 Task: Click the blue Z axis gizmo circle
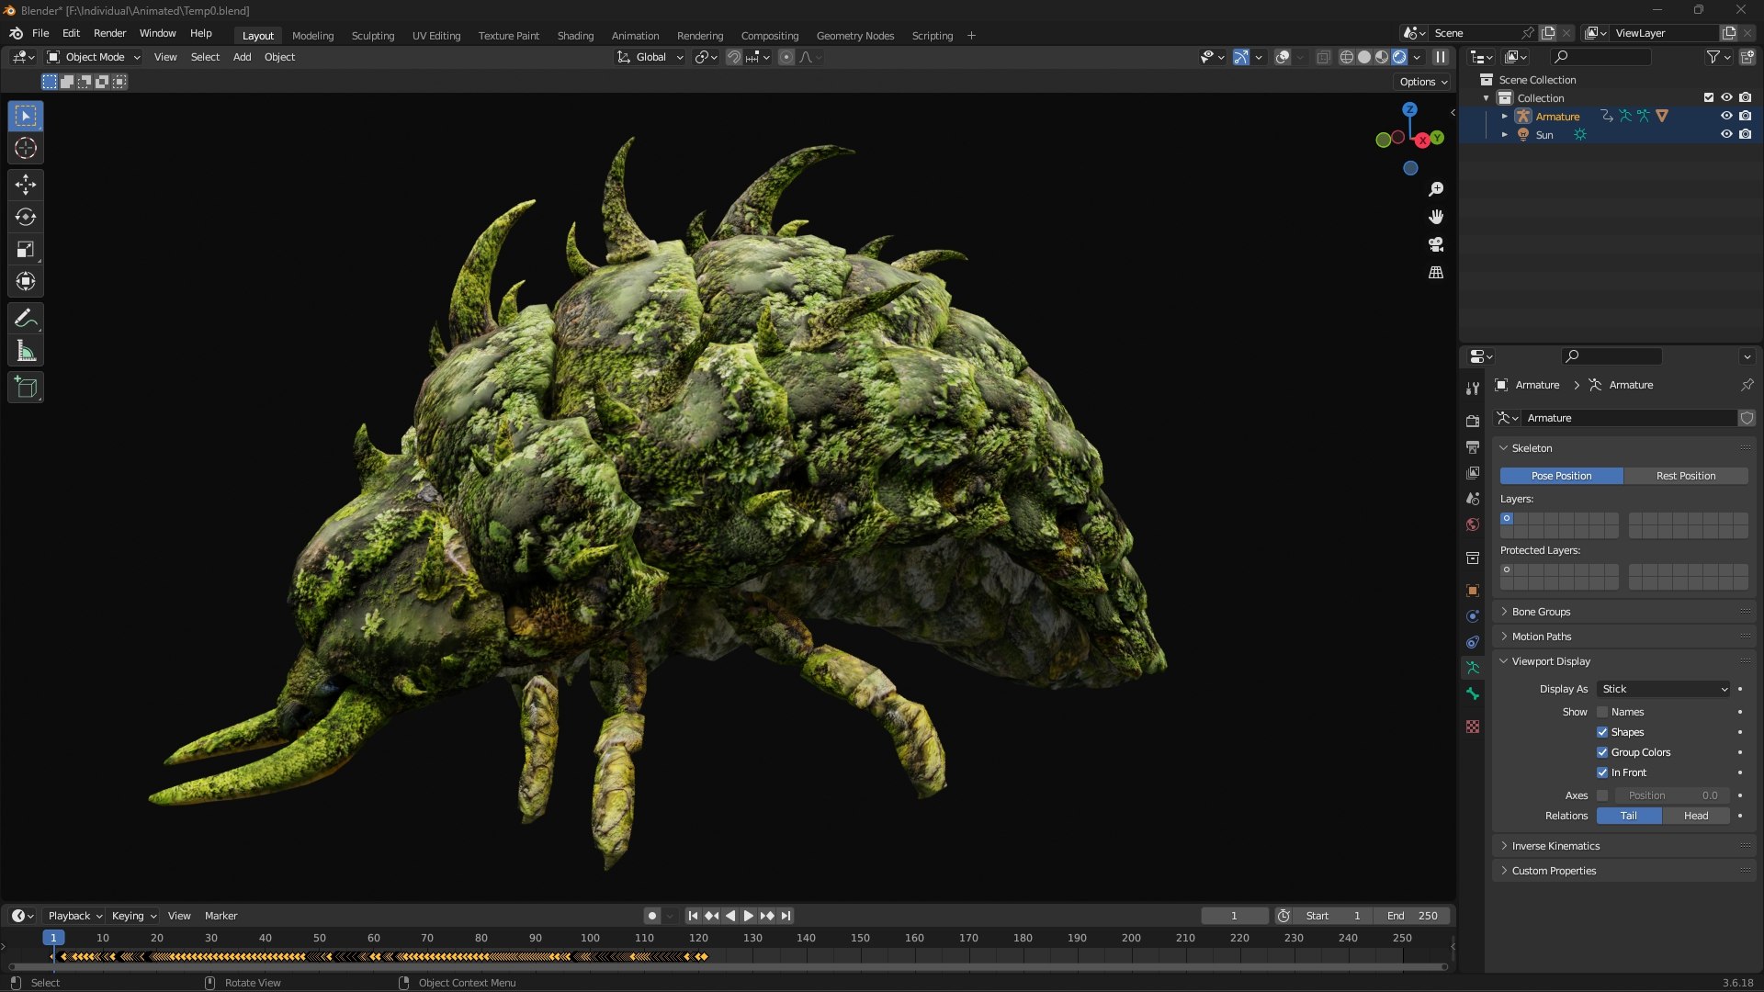click(1409, 109)
